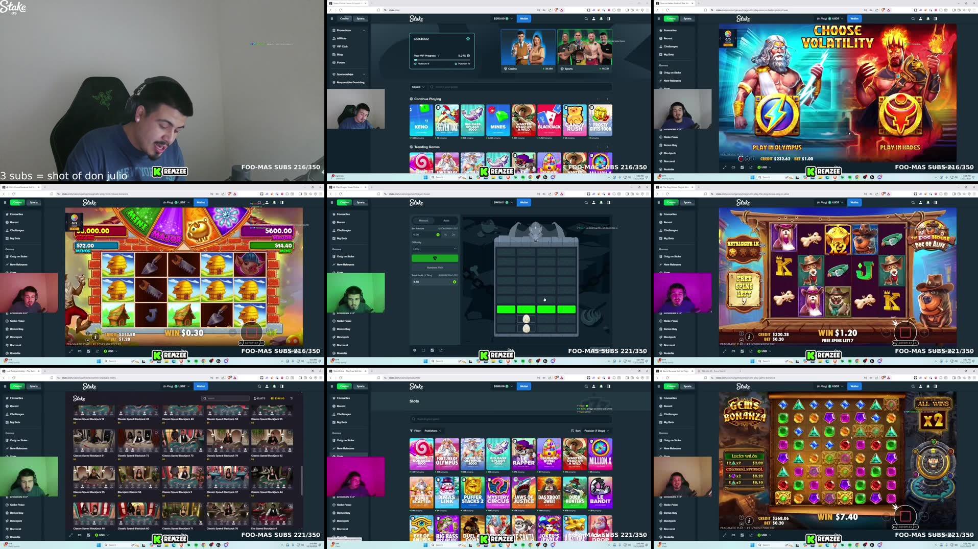Image resolution: width=978 pixels, height=549 pixels.
Task: Expand the Casino dropdown beside the game search
Action: tap(419, 87)
